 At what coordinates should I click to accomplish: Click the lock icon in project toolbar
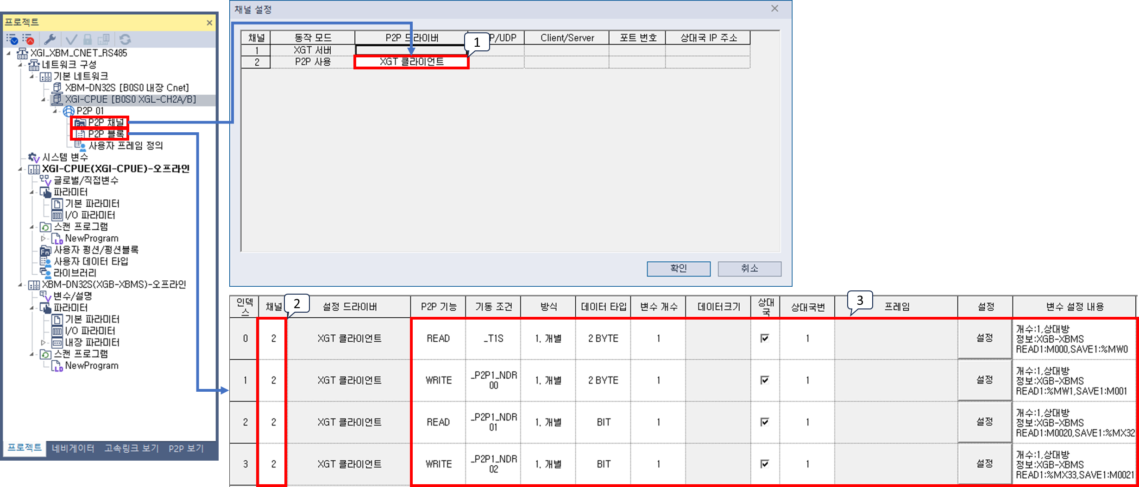point(88,39)
